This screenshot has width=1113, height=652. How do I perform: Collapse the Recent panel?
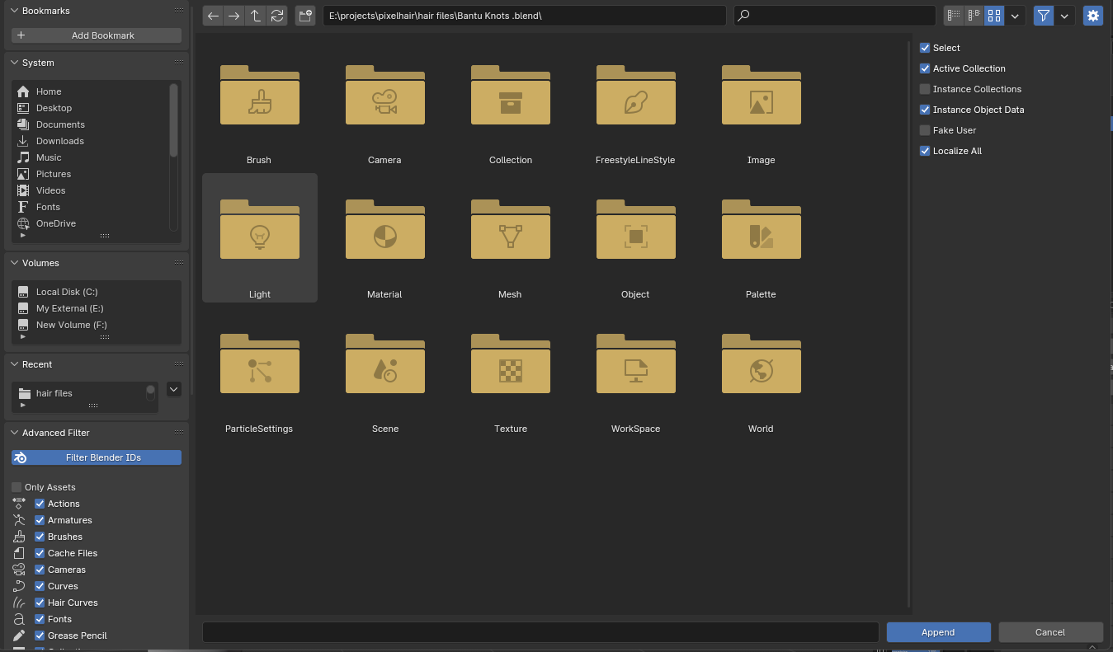tap(14, 364)
